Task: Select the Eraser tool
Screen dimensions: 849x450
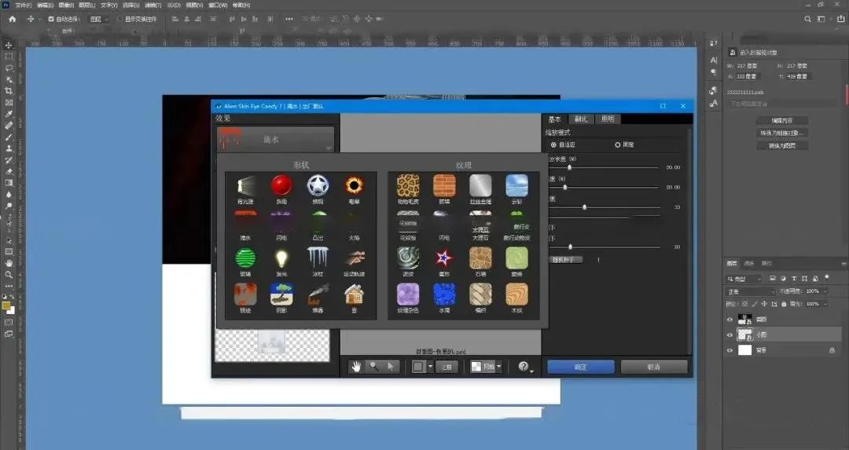Action: [x=9, y=171]
